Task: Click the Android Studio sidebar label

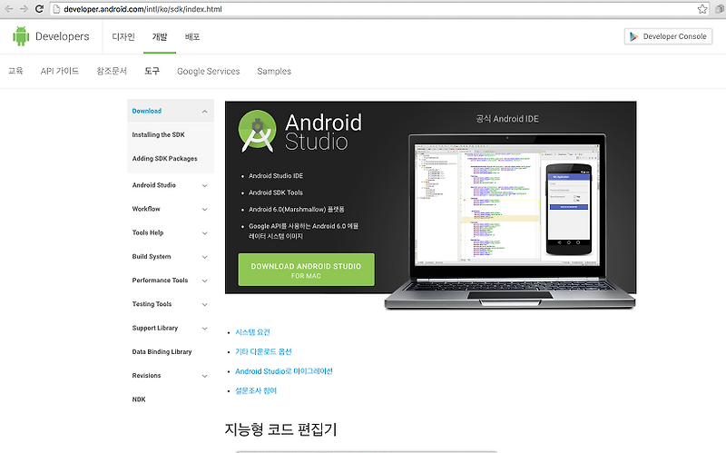Action: click(153, 185)
